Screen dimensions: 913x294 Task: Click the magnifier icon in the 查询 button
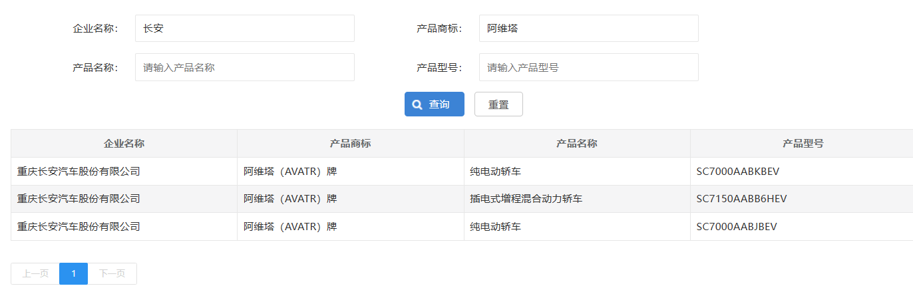(417, 104)
